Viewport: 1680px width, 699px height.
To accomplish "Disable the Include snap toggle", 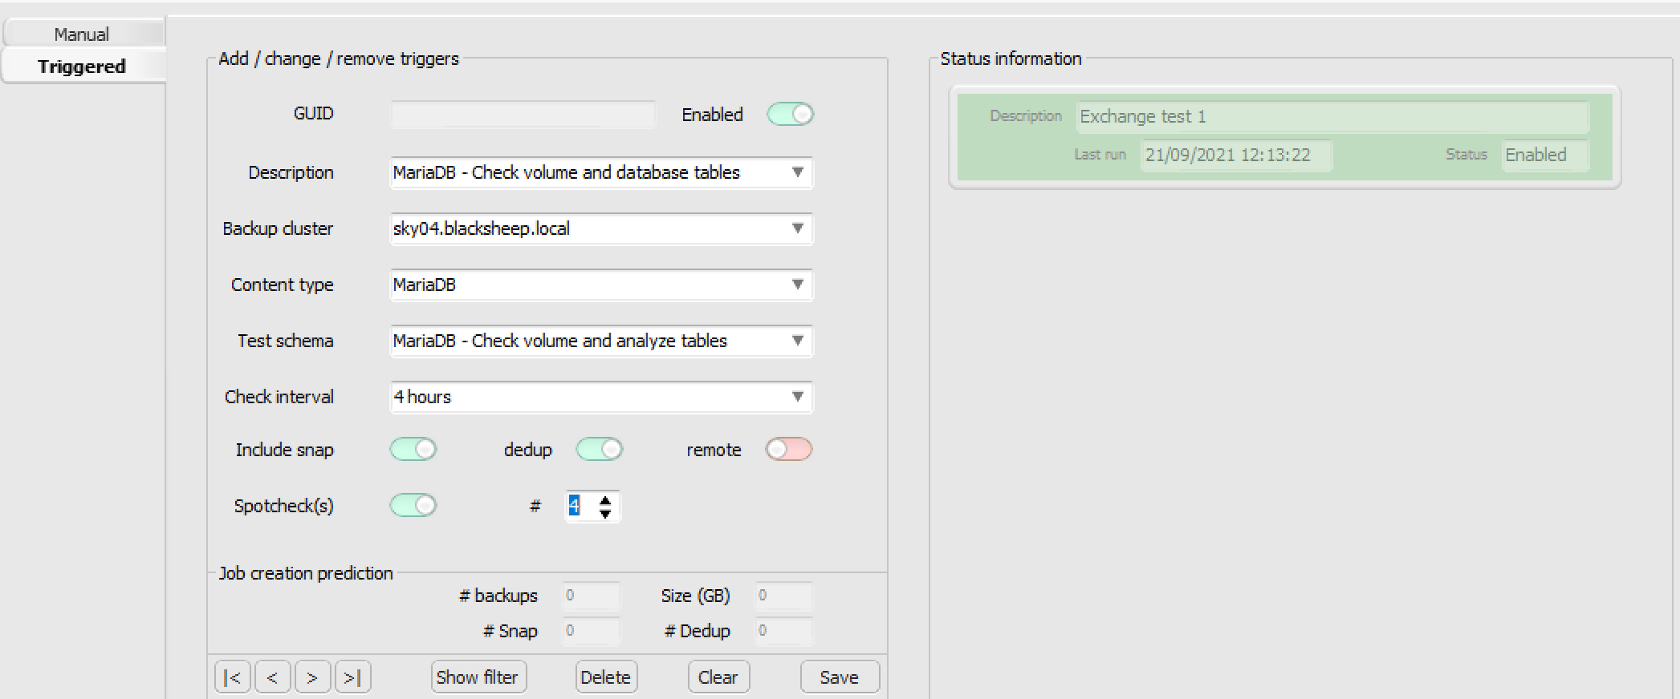I will [413, 450].
